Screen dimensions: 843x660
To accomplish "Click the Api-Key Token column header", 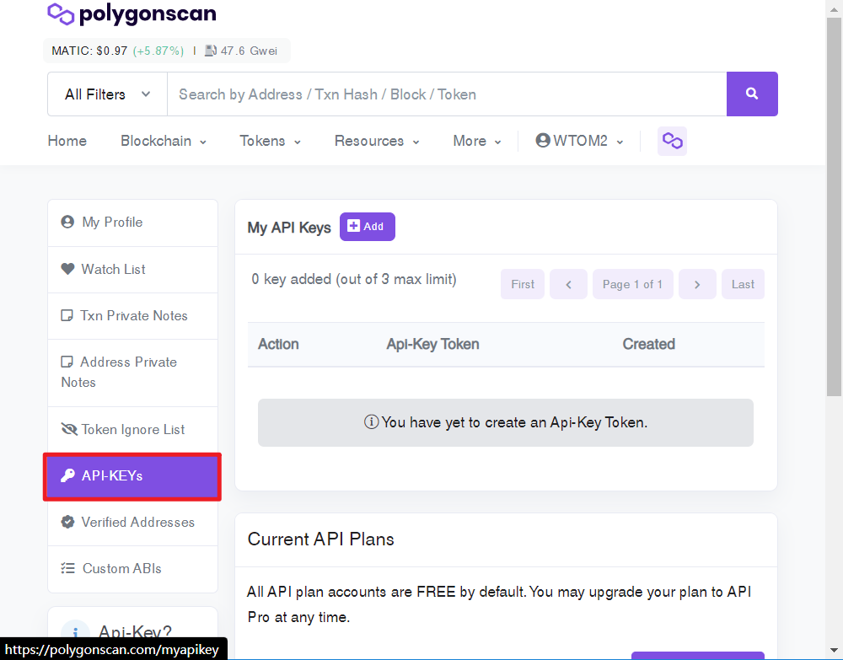I will (x=432, y=344).
